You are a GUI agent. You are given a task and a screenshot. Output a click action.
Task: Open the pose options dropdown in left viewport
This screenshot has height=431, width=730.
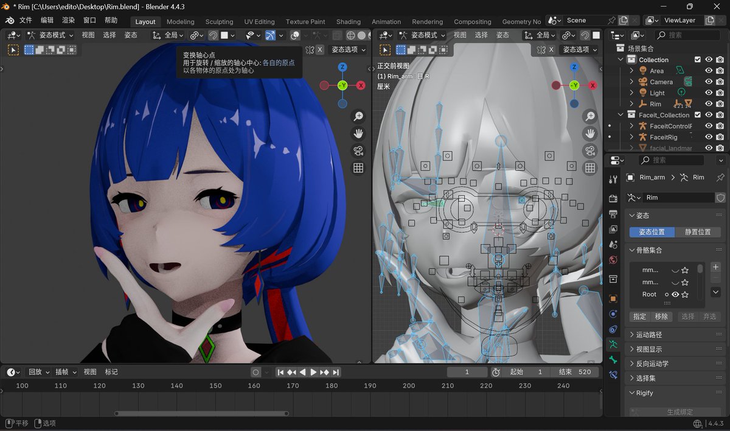point(349,50)
